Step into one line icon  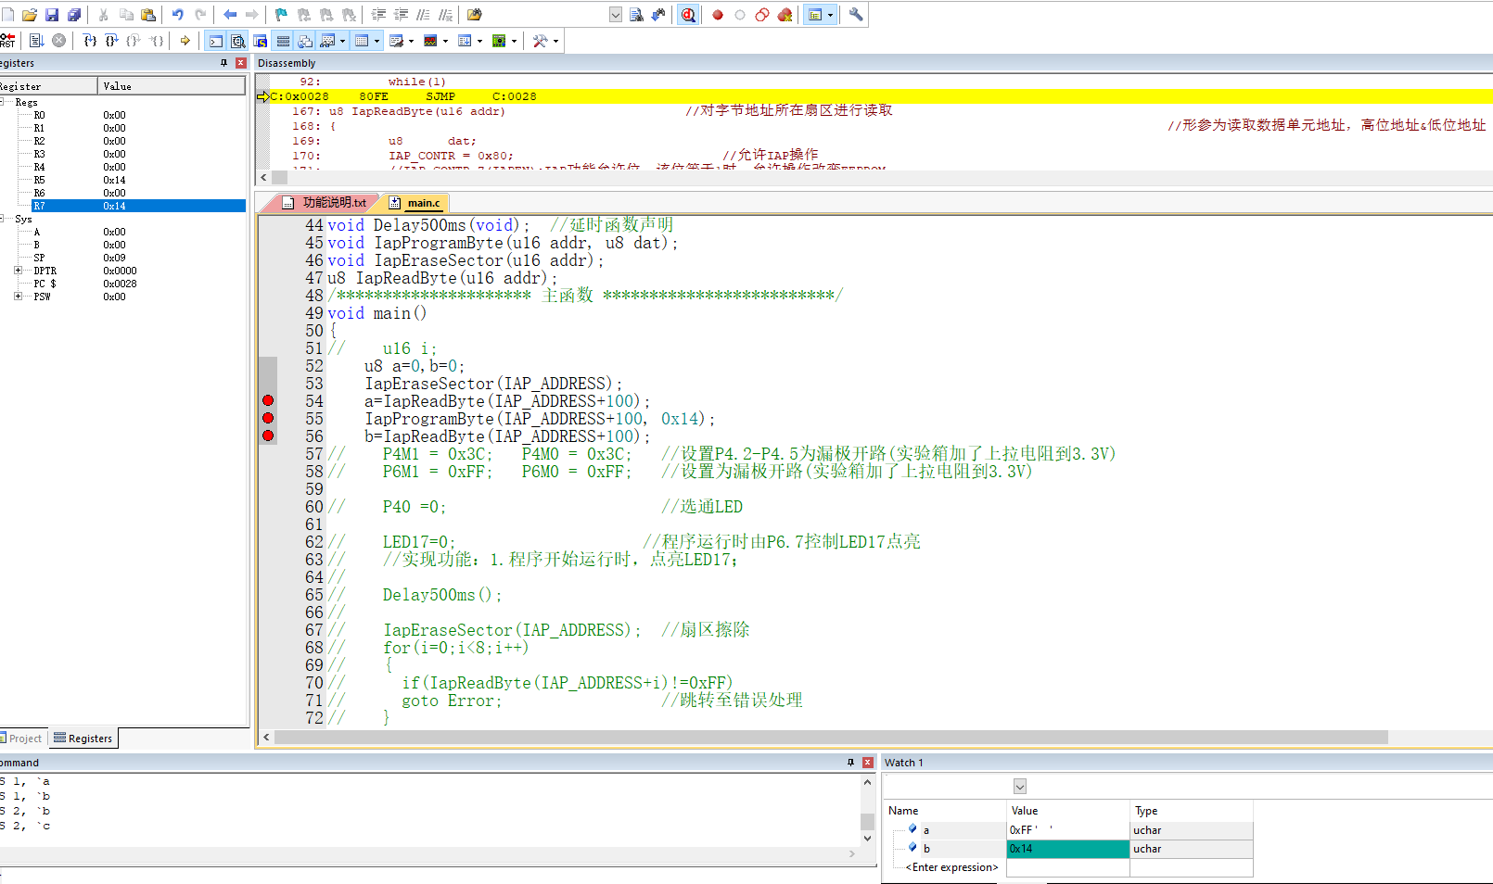click(x=90, y=41)
